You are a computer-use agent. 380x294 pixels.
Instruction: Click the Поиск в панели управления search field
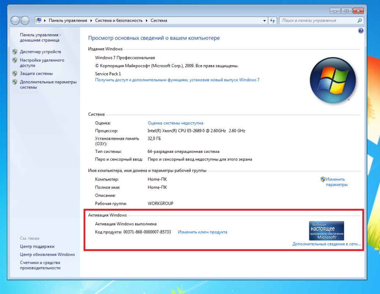point(318,21)
